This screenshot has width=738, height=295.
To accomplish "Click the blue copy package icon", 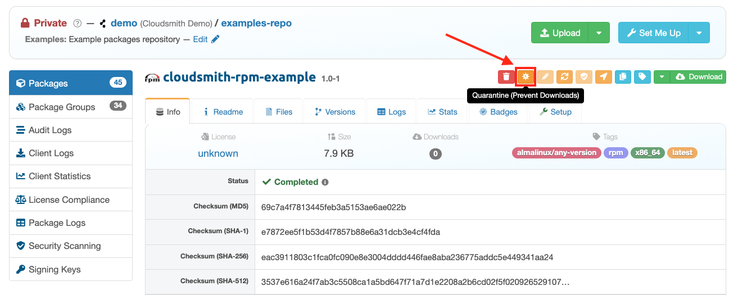I will point(623,77).
